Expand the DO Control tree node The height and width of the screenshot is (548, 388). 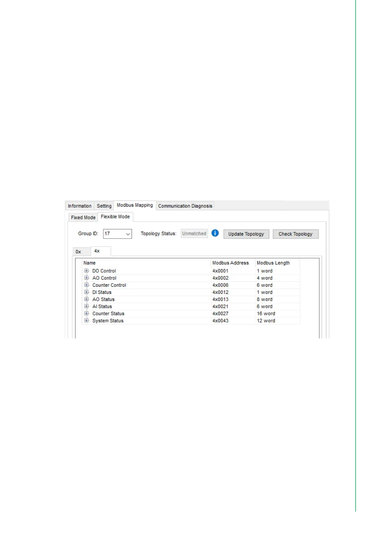pos(87,271)
